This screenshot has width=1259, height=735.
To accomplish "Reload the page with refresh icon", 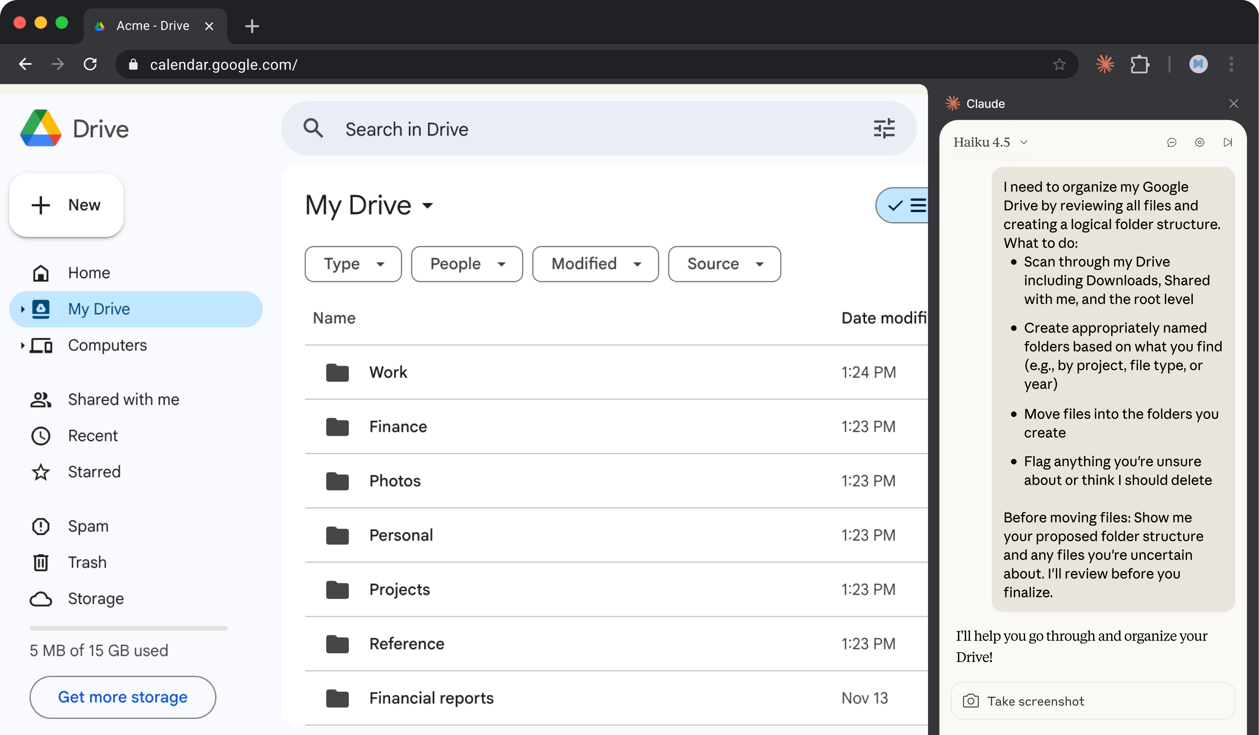I will (x=90, y=64).
